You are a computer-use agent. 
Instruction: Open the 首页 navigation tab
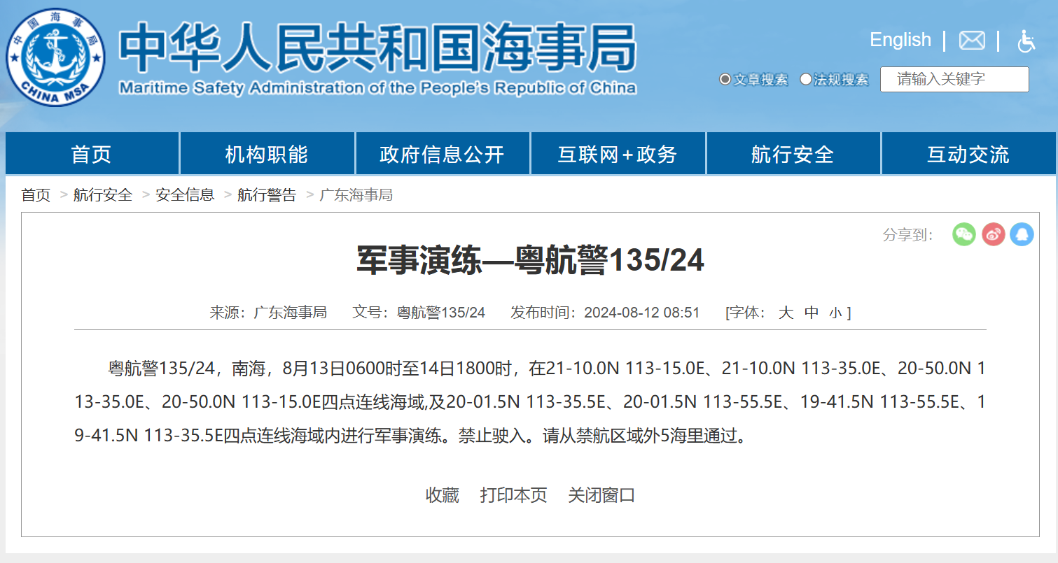click(x=92, y=154)
